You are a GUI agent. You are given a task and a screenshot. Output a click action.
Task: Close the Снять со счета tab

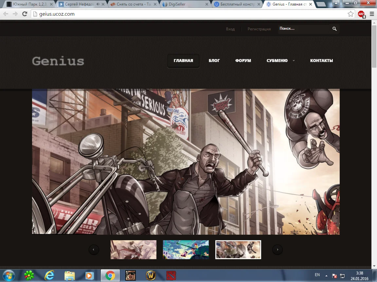(155, 4)
